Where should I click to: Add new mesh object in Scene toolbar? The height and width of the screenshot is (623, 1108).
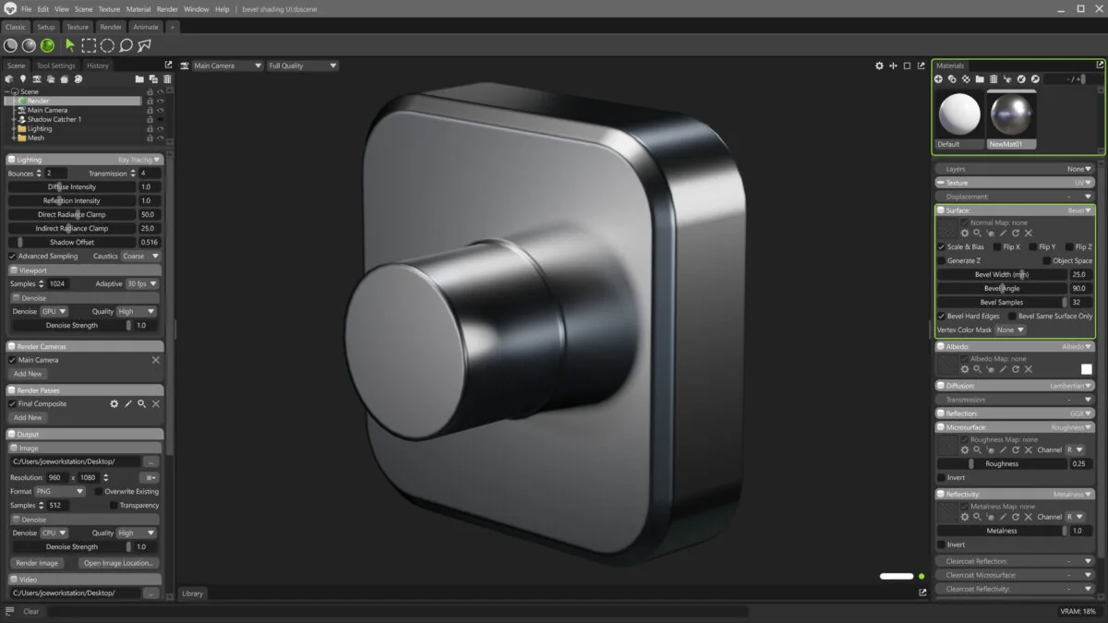[9, 79]
